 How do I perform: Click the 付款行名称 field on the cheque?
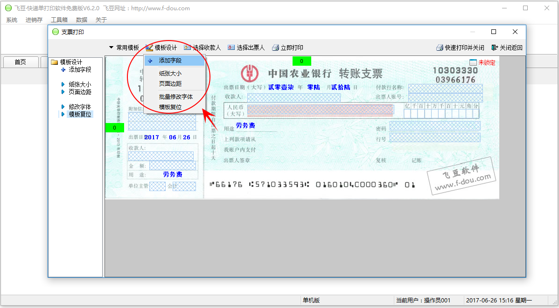click(x=445, y=89)
